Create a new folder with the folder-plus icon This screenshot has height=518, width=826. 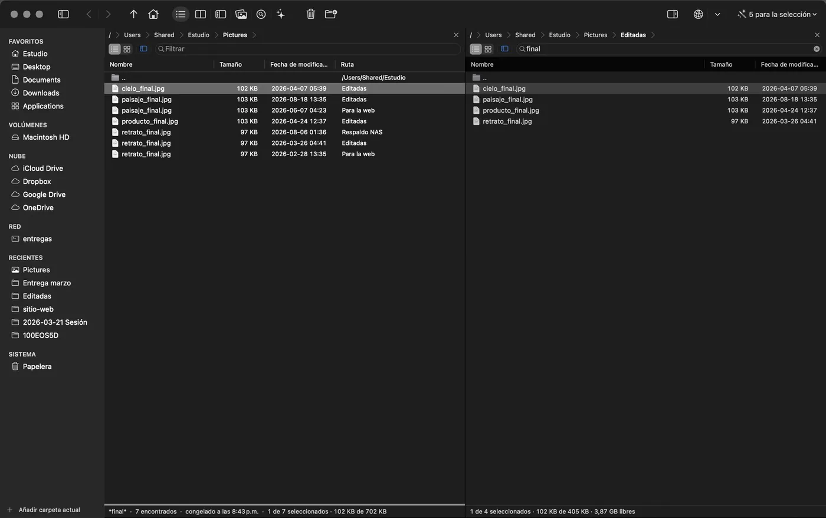click(x=331, y=14)
